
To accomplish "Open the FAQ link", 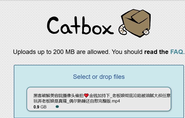I will tap(177, 52).
